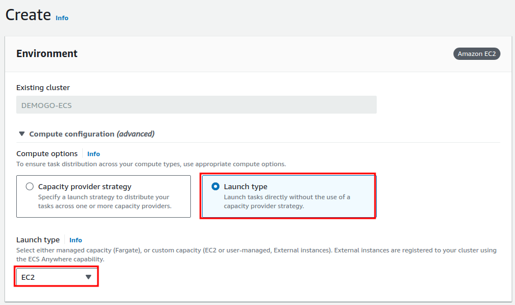
Task: Collapse the Compute configuration disclosure triangle
Action: pyautogui.click(x=22, y=134)
